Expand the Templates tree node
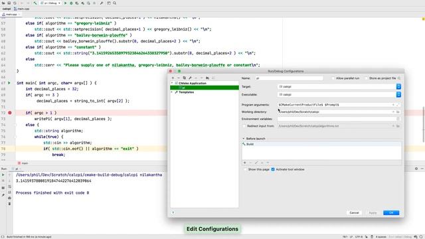Viewport: 425px width, 239px height. (x=172, y=92)
